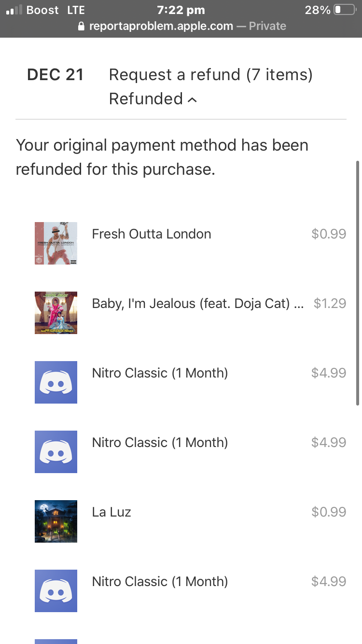Tap the Baby, I'm Jealous album cover
Image resolution: width=362 pixels, height=644 pixels.
pos(56,313)
